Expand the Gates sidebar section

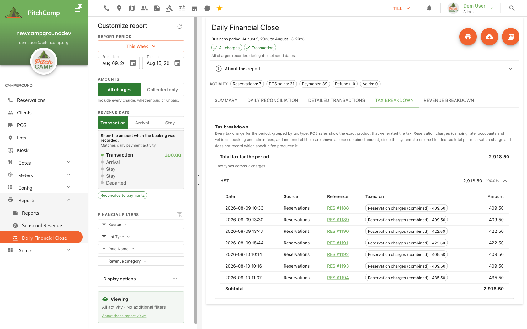44,163
